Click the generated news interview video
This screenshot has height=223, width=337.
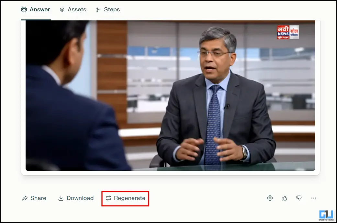pyautogui.click(x=170, y=96)
